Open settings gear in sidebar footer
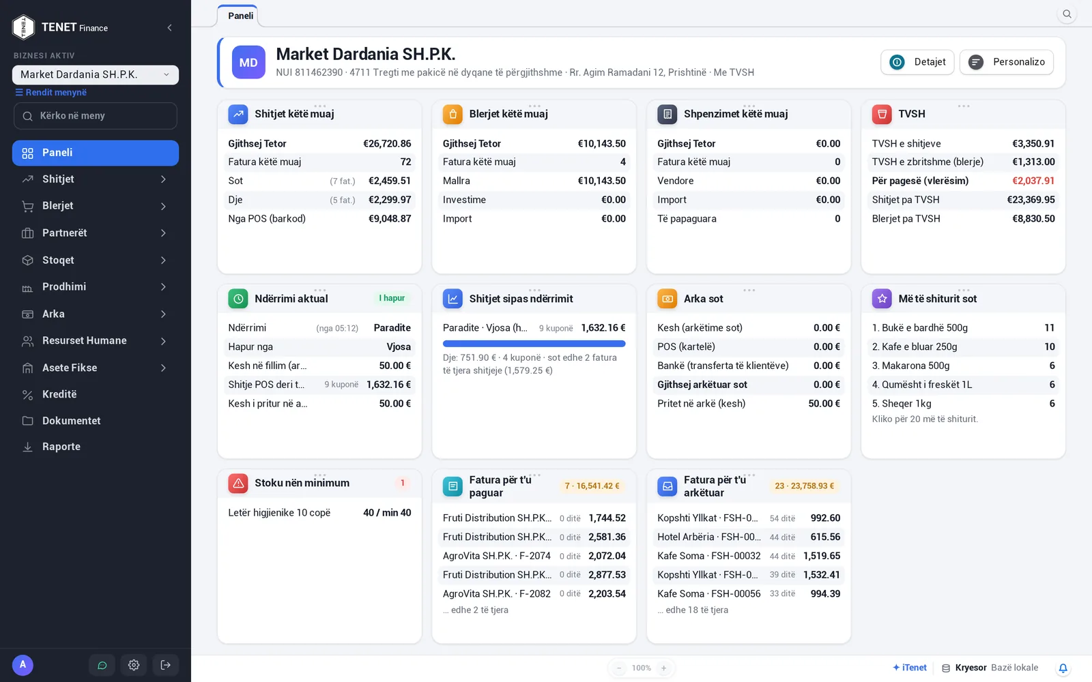 coord(134,665)
